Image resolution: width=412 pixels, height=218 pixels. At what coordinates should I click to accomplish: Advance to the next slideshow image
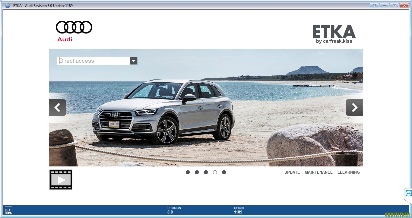point(354,107)
